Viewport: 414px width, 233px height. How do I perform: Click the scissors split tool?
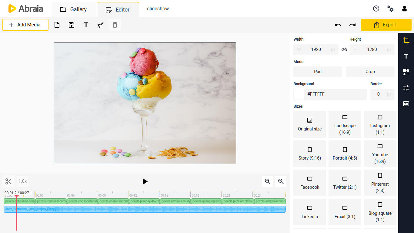point(8,181)
